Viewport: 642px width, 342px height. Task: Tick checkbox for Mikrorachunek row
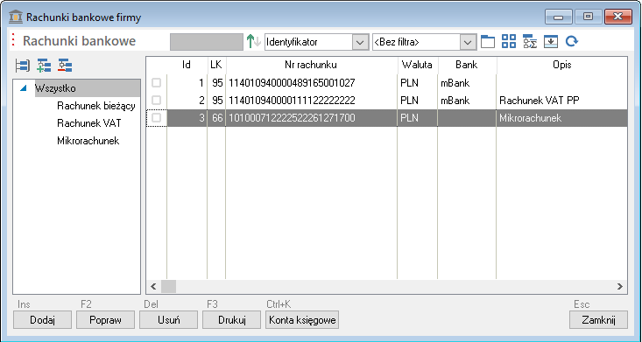[157, 118]
